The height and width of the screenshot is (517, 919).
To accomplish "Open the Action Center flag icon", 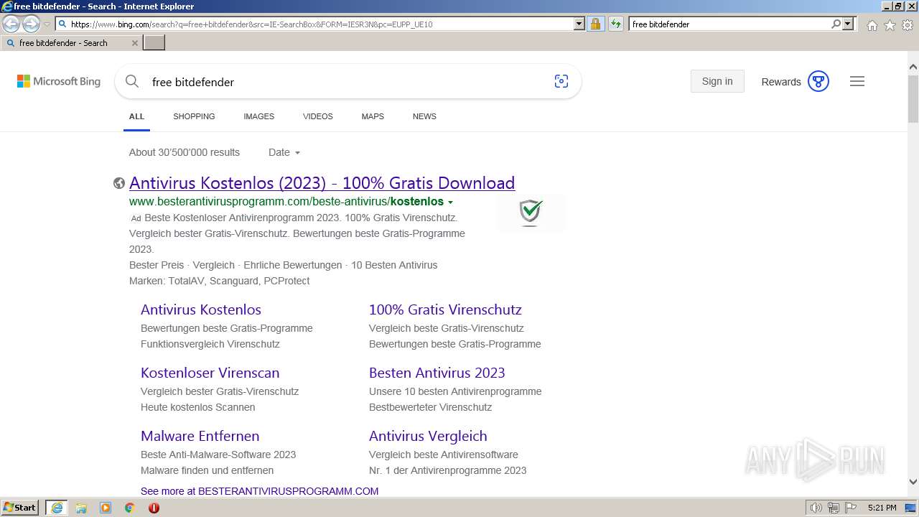I will click(x=850, y=508).
